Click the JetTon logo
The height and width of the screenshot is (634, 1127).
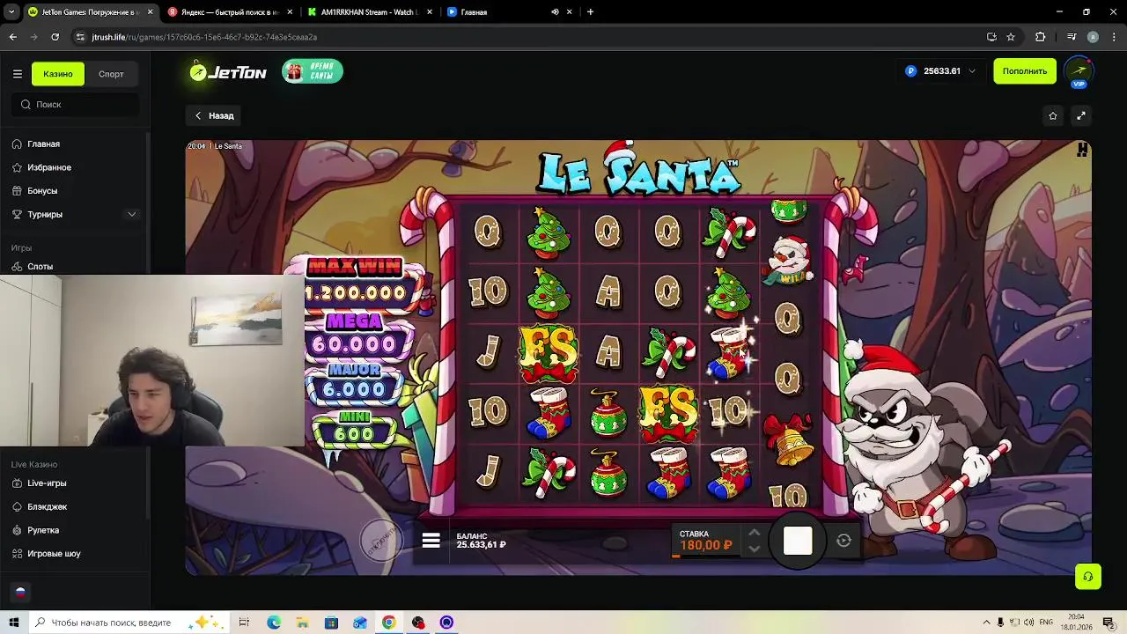(x=228, y=72)
